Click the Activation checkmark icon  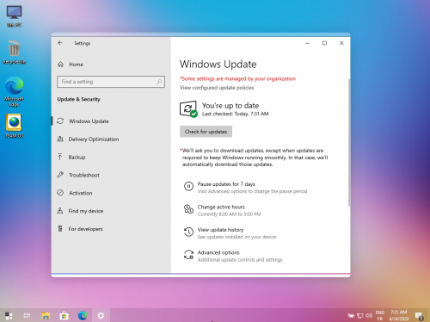point(60,193)
